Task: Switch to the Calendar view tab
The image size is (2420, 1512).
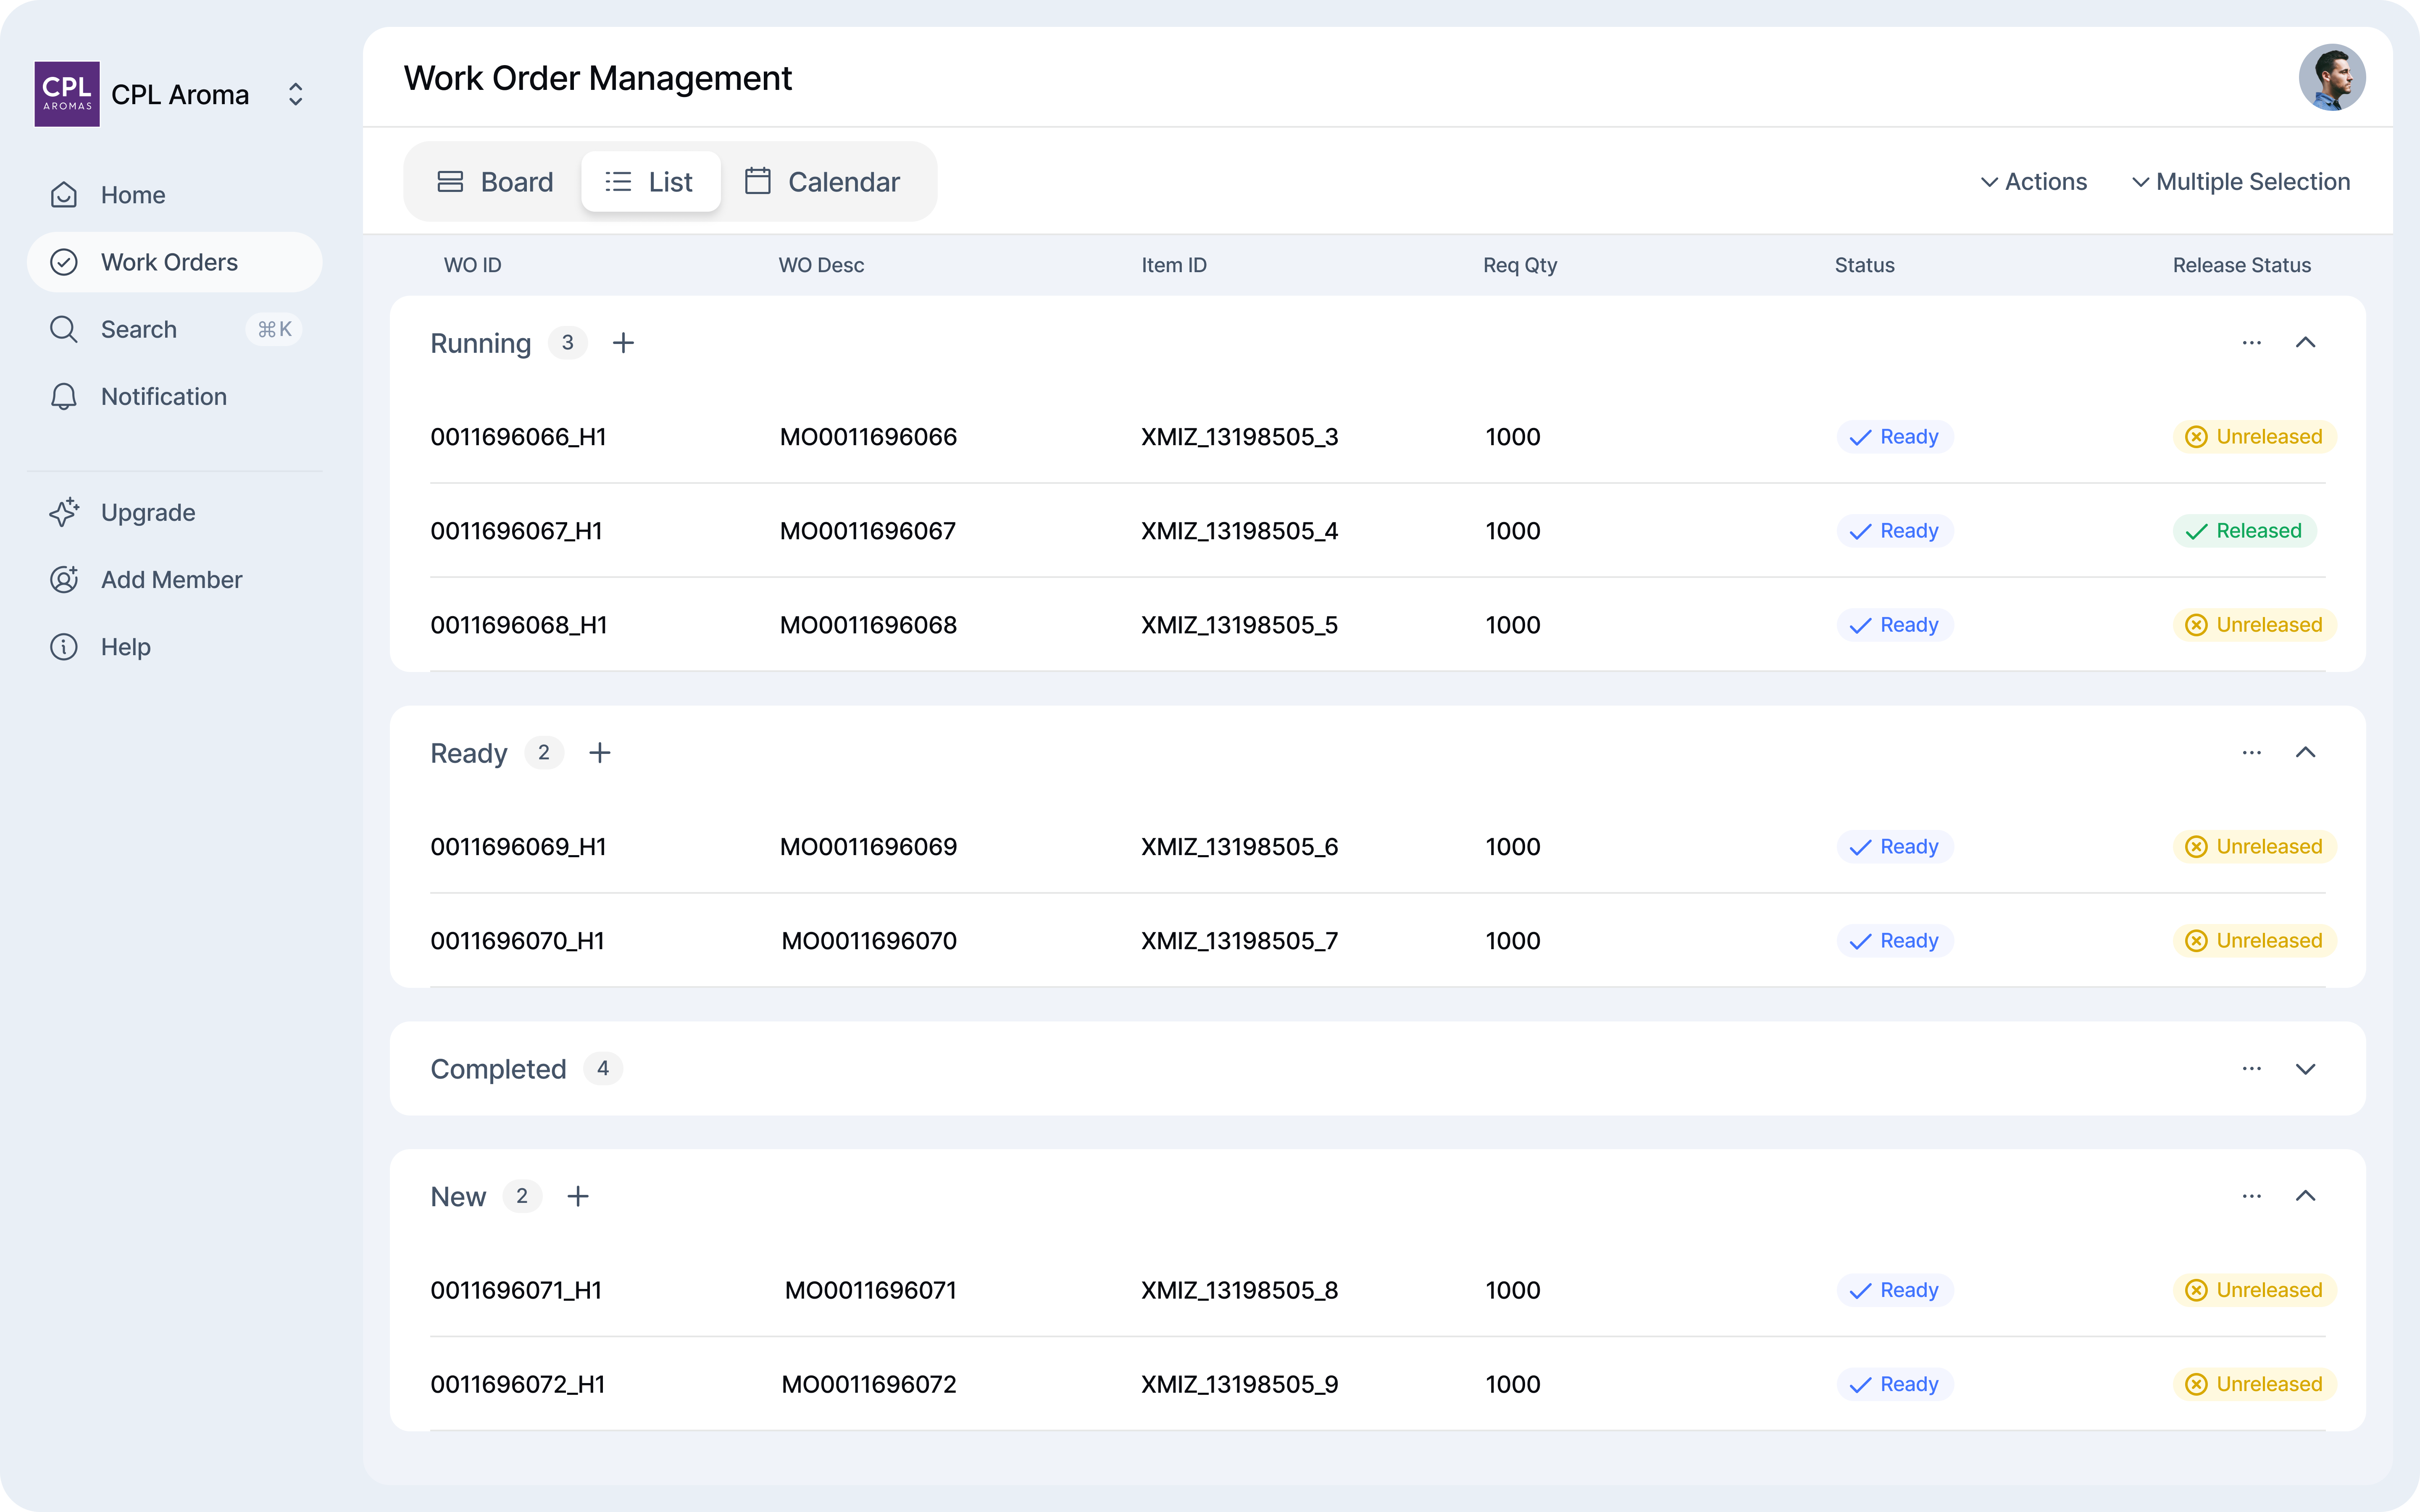Action: point(823,182)
